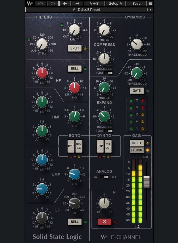Image resolution: width=178 pixels, height=243 pixels.
Task: Toggle EQ TO DYN S.C. button
Action: tap(79, 146)
